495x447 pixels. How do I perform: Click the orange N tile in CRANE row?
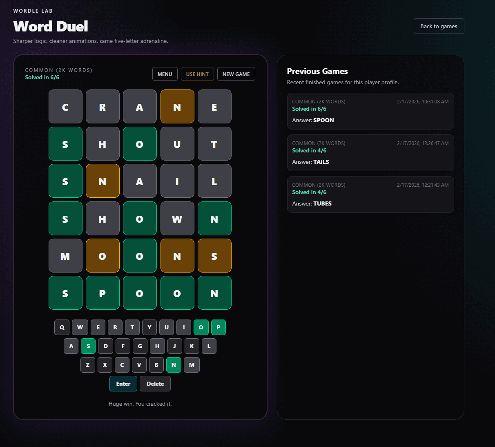[177, 107]
